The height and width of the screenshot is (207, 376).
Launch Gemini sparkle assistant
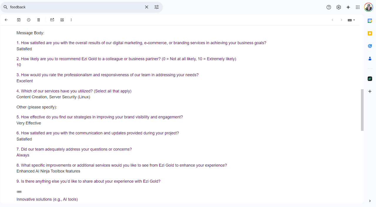348,7
